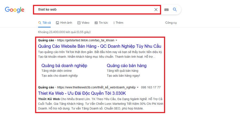Open 'Thiet Ke Web - Ưu Đãi Độc Quyền' link

coord(82,93)
